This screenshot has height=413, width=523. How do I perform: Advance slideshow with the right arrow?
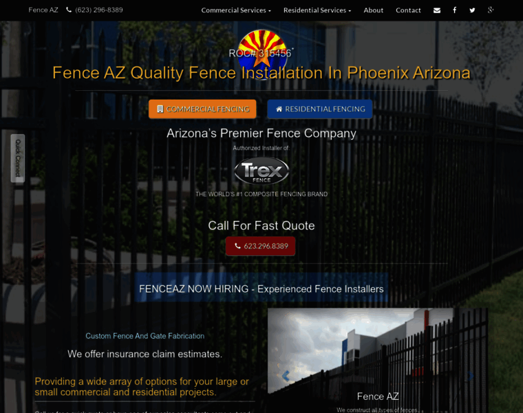470,376
